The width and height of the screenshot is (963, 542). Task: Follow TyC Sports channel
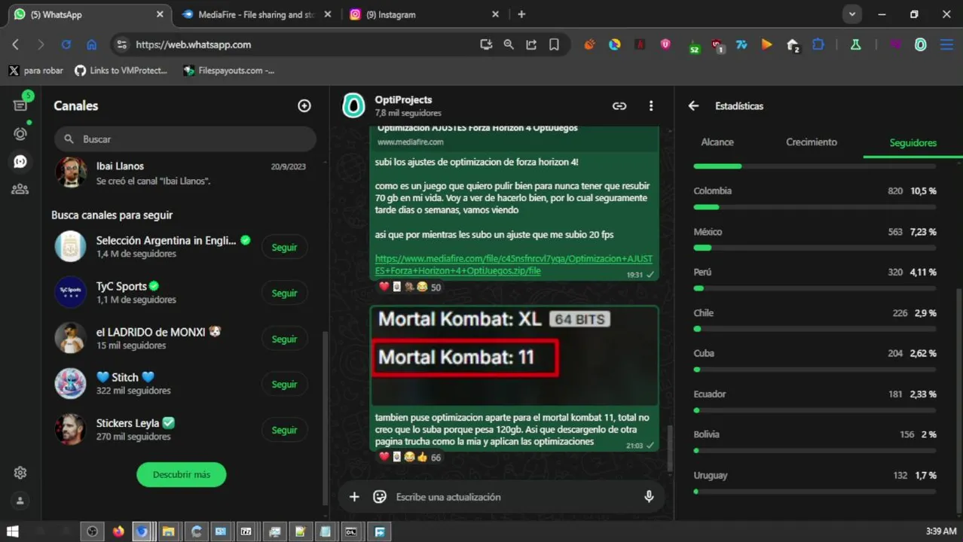(x=284, y=294)
